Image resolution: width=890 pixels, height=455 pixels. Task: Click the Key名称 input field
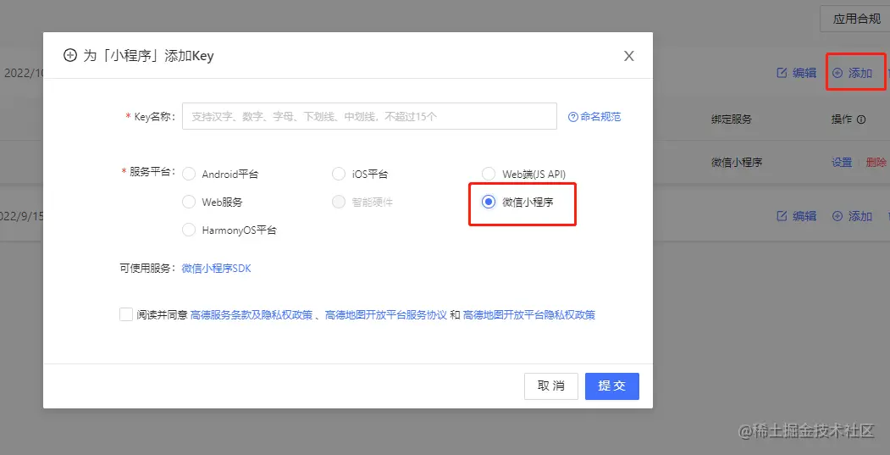[x=369, y=116]
